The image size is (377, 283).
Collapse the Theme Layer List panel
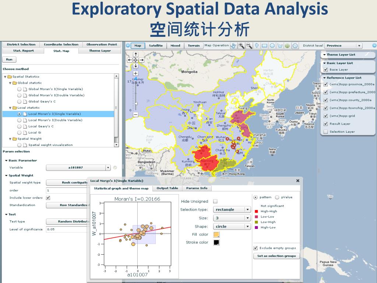coord(324,55)
